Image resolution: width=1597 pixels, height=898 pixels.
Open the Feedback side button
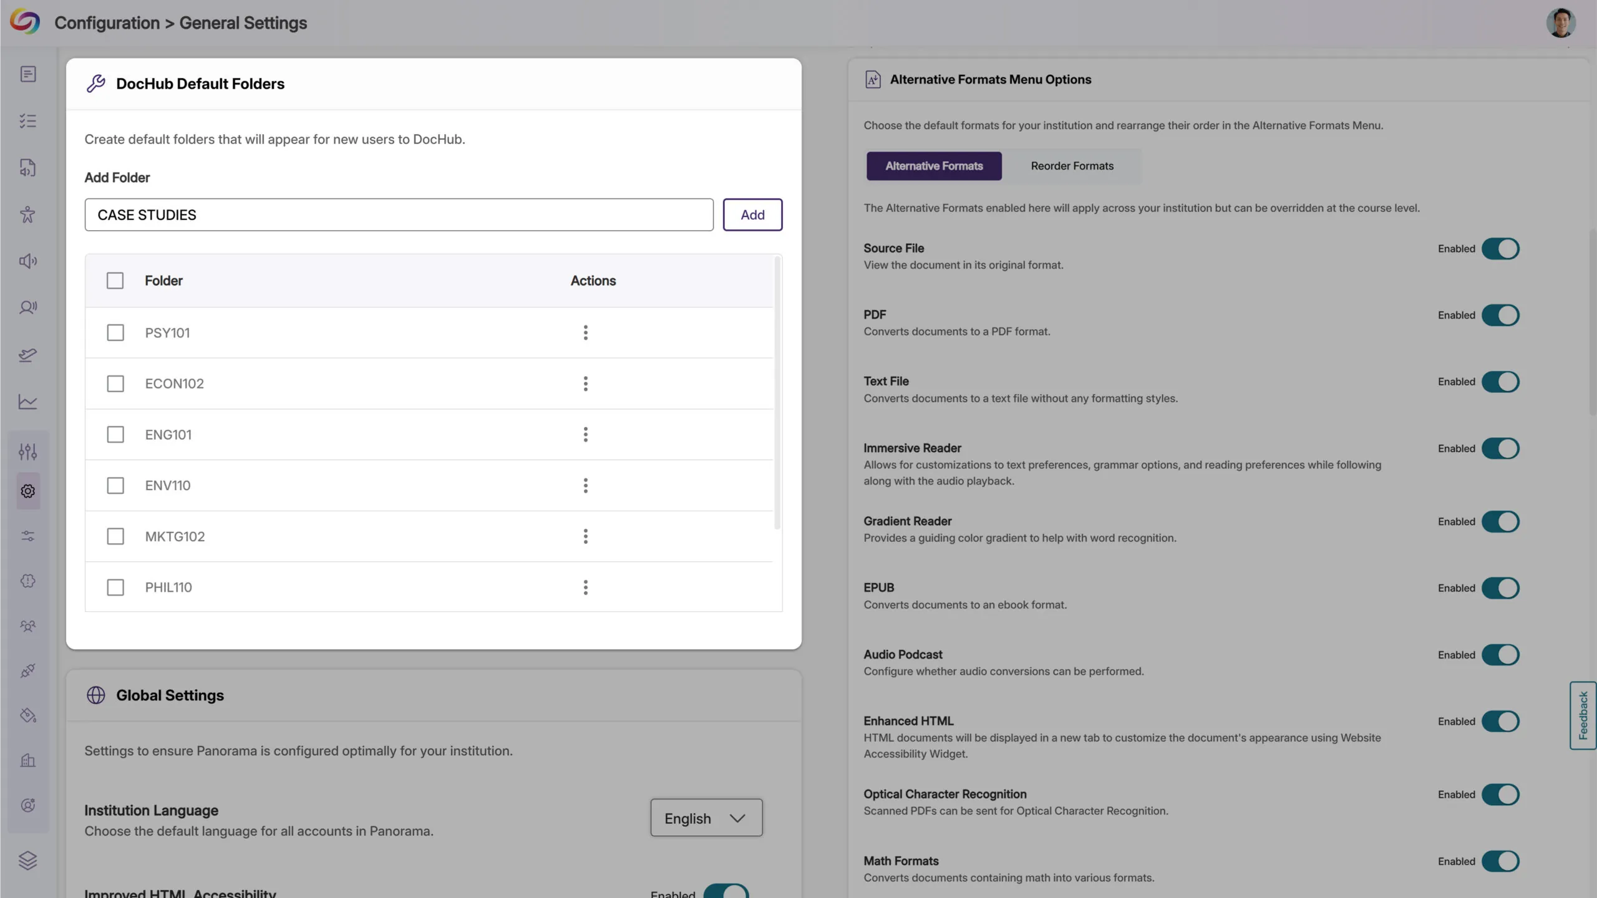(x=1583, y=715)
